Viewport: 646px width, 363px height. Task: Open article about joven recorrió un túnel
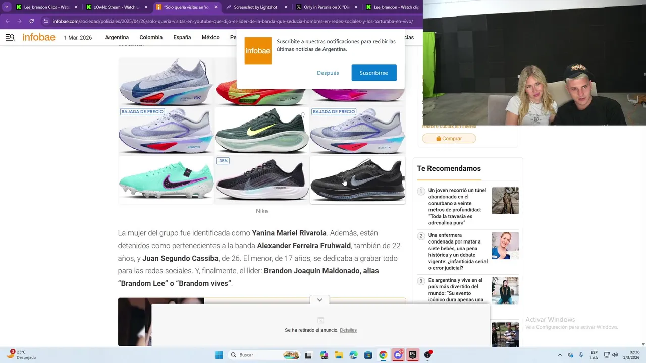457,206
